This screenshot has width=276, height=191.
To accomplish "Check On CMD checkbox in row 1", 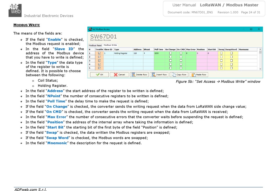I will tap(181, 53).
